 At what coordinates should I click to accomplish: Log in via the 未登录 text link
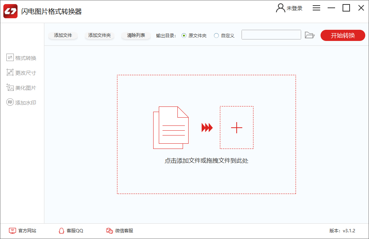point(295,8)
